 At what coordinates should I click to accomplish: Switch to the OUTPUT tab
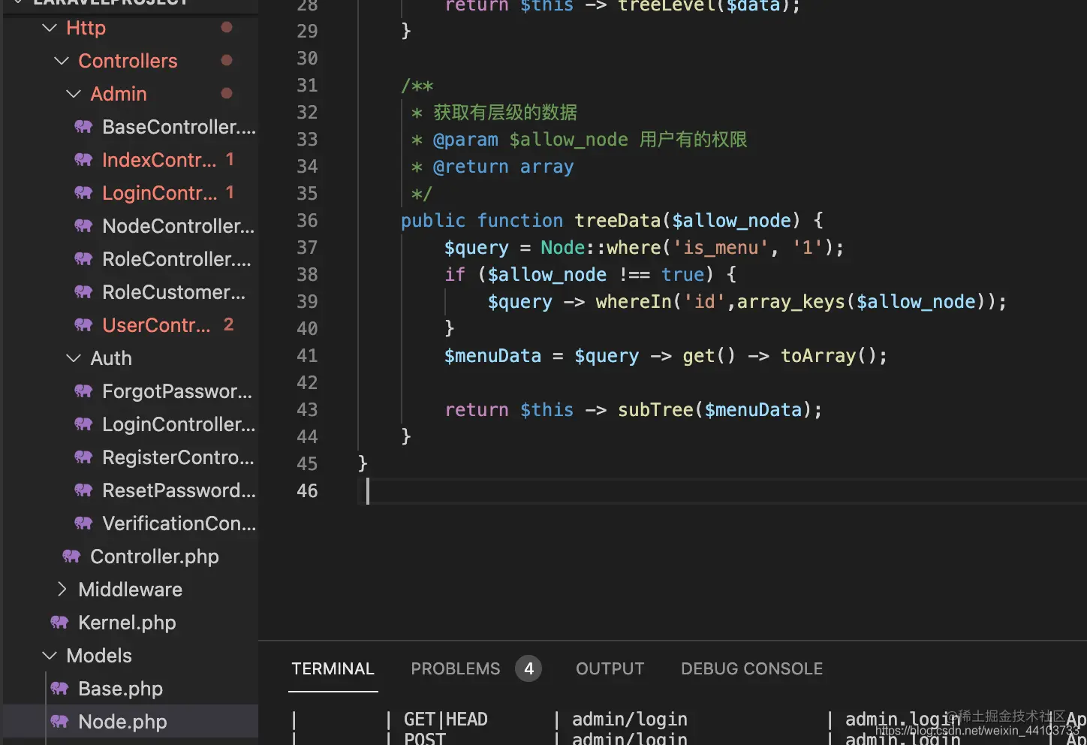(610, 668)
